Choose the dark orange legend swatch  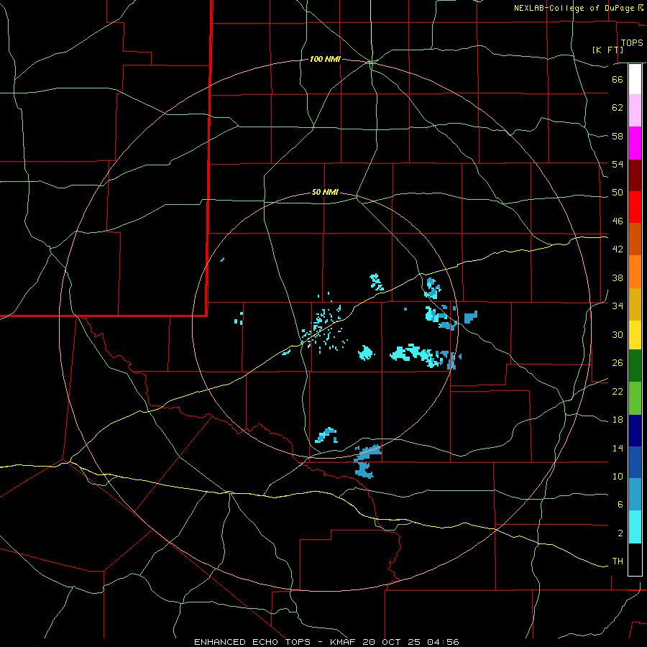[x=635, y=239]
